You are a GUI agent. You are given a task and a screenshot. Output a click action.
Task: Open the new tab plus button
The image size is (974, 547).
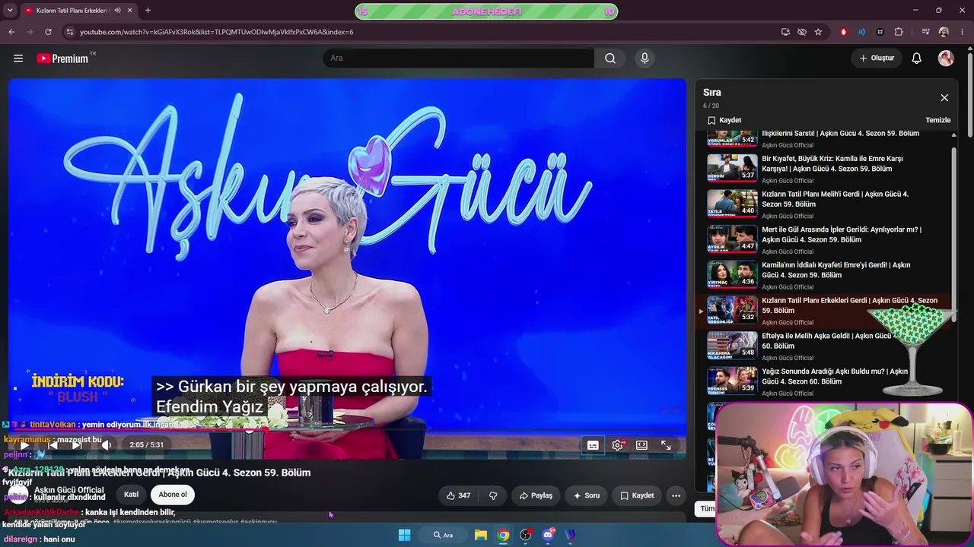point(148,11)
